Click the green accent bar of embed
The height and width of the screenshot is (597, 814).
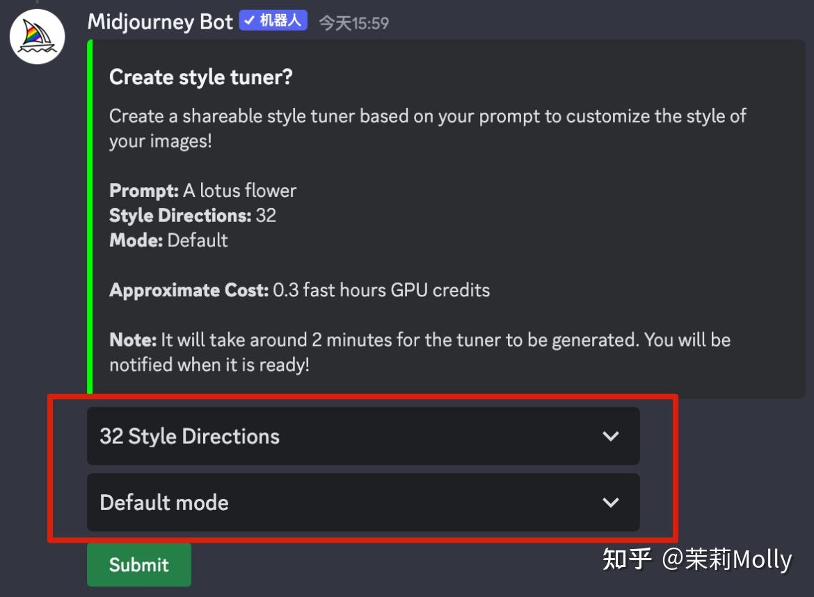[x=90, y=217]
